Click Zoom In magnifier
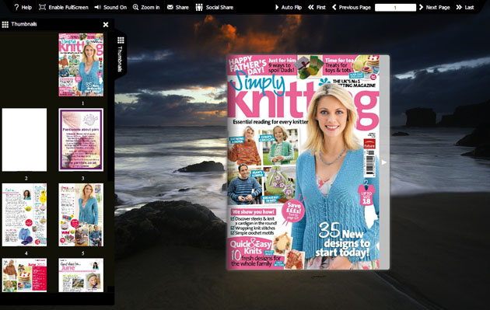This screenshot has height=310, width=490. tap(146, 7)
